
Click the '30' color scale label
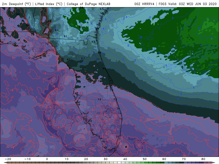106,159
